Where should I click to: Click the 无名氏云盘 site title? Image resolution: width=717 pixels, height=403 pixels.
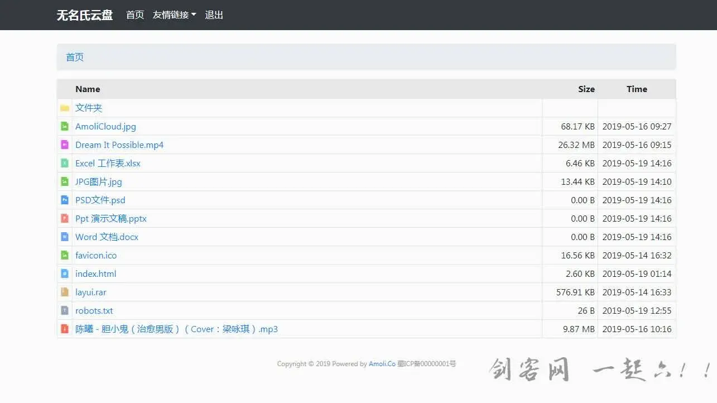85,15
